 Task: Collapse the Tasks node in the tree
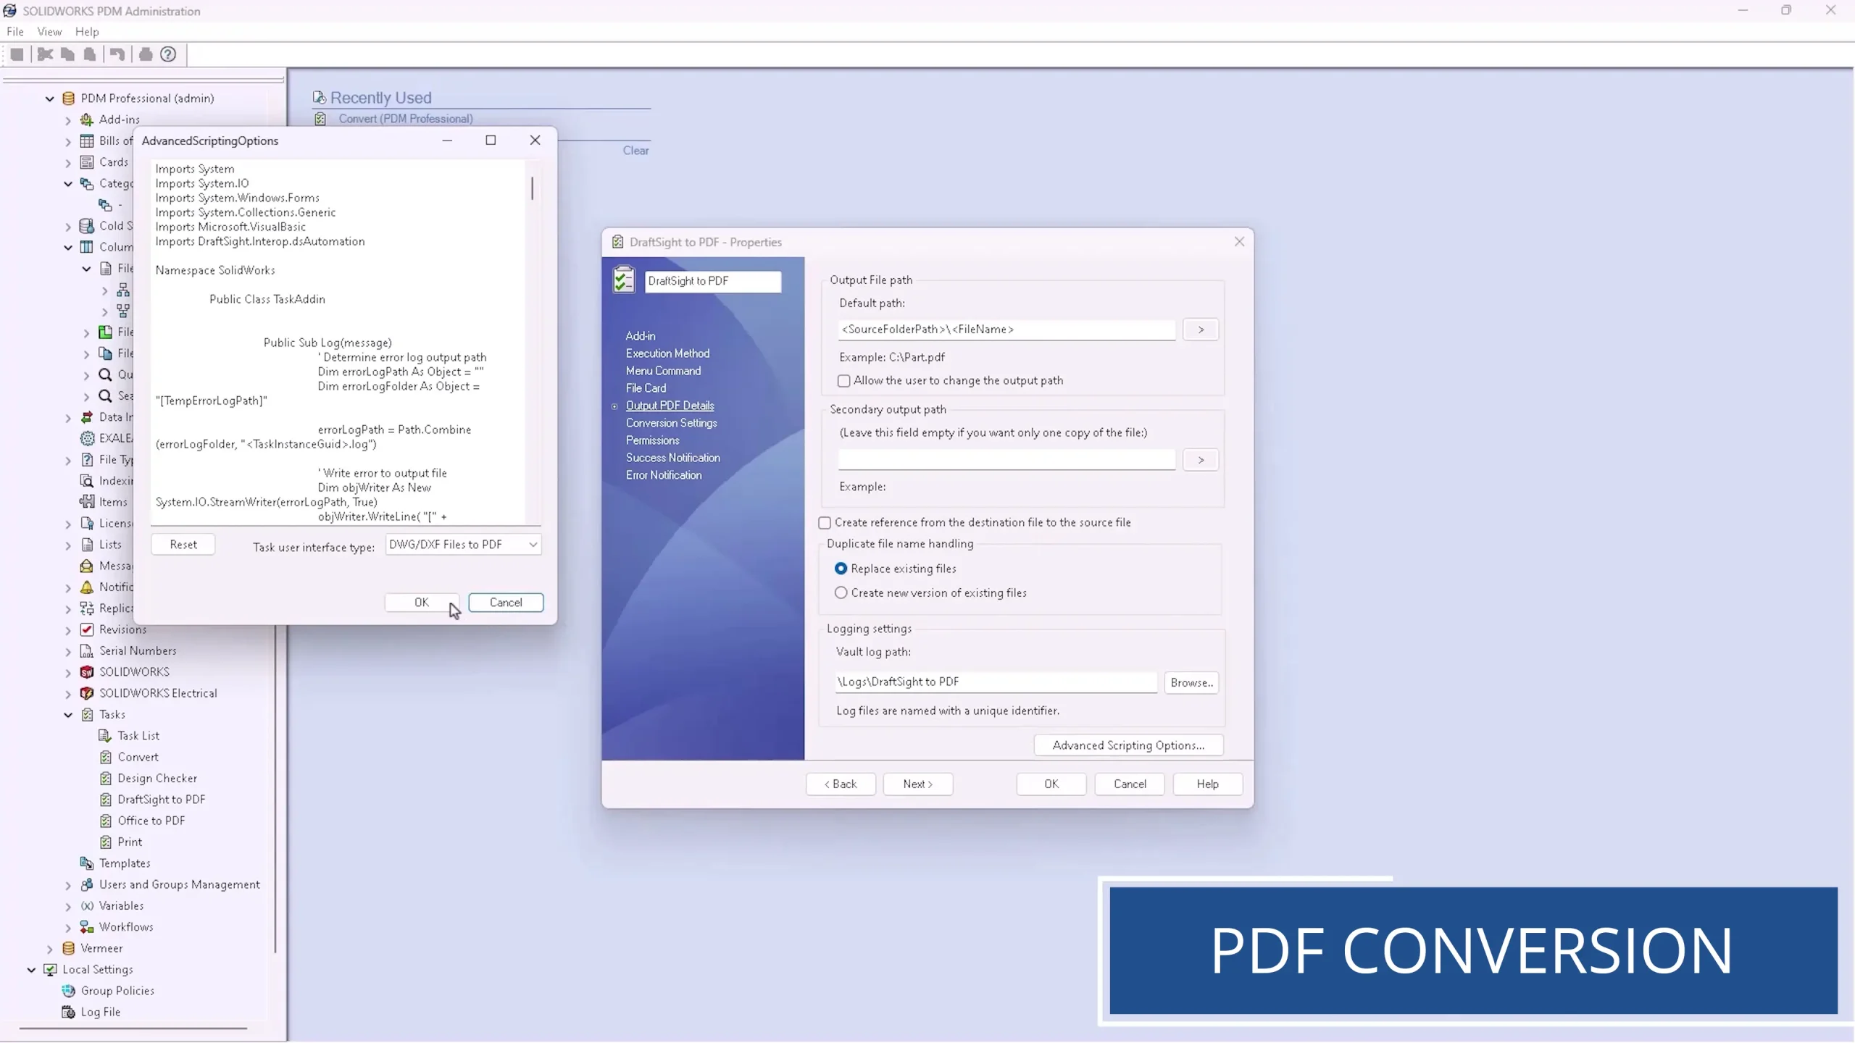click(x=68, y=714)
